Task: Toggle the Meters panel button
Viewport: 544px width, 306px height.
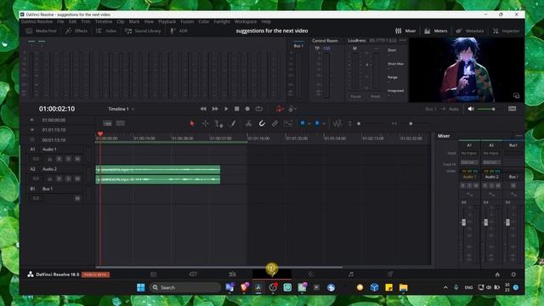Action: tap(436, 31)
